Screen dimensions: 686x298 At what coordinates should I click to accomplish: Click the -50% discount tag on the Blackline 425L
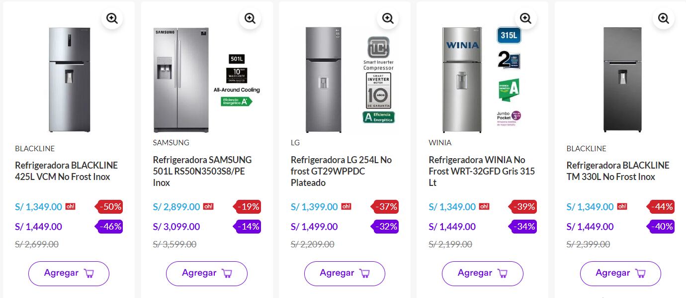(109, 207)
